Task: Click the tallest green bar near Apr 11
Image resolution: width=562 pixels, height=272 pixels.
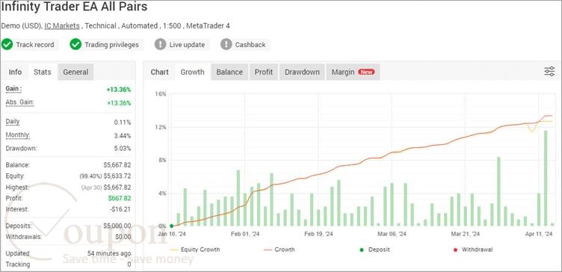Action: coord(546,178)
